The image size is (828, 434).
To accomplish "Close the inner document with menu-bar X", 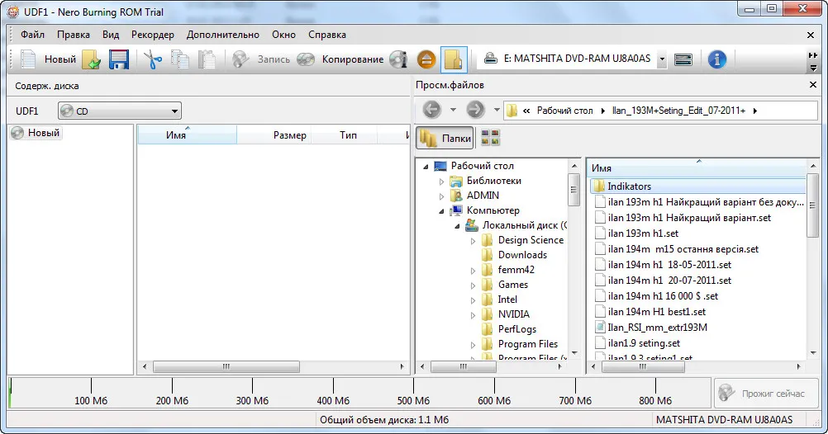I will coord(811,35).
